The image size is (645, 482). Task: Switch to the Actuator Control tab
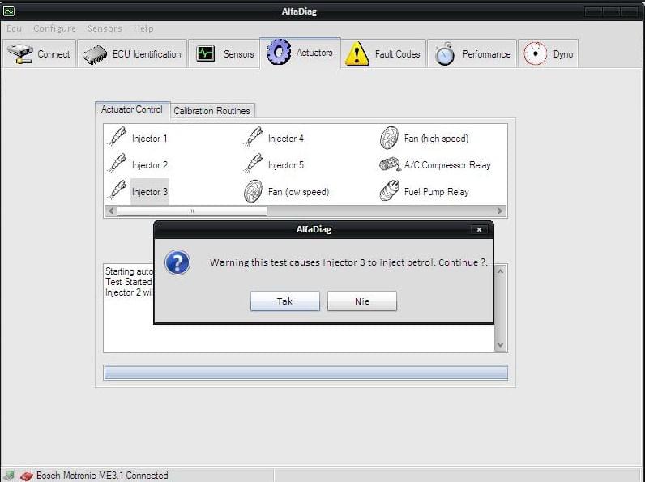pos(132,109)
